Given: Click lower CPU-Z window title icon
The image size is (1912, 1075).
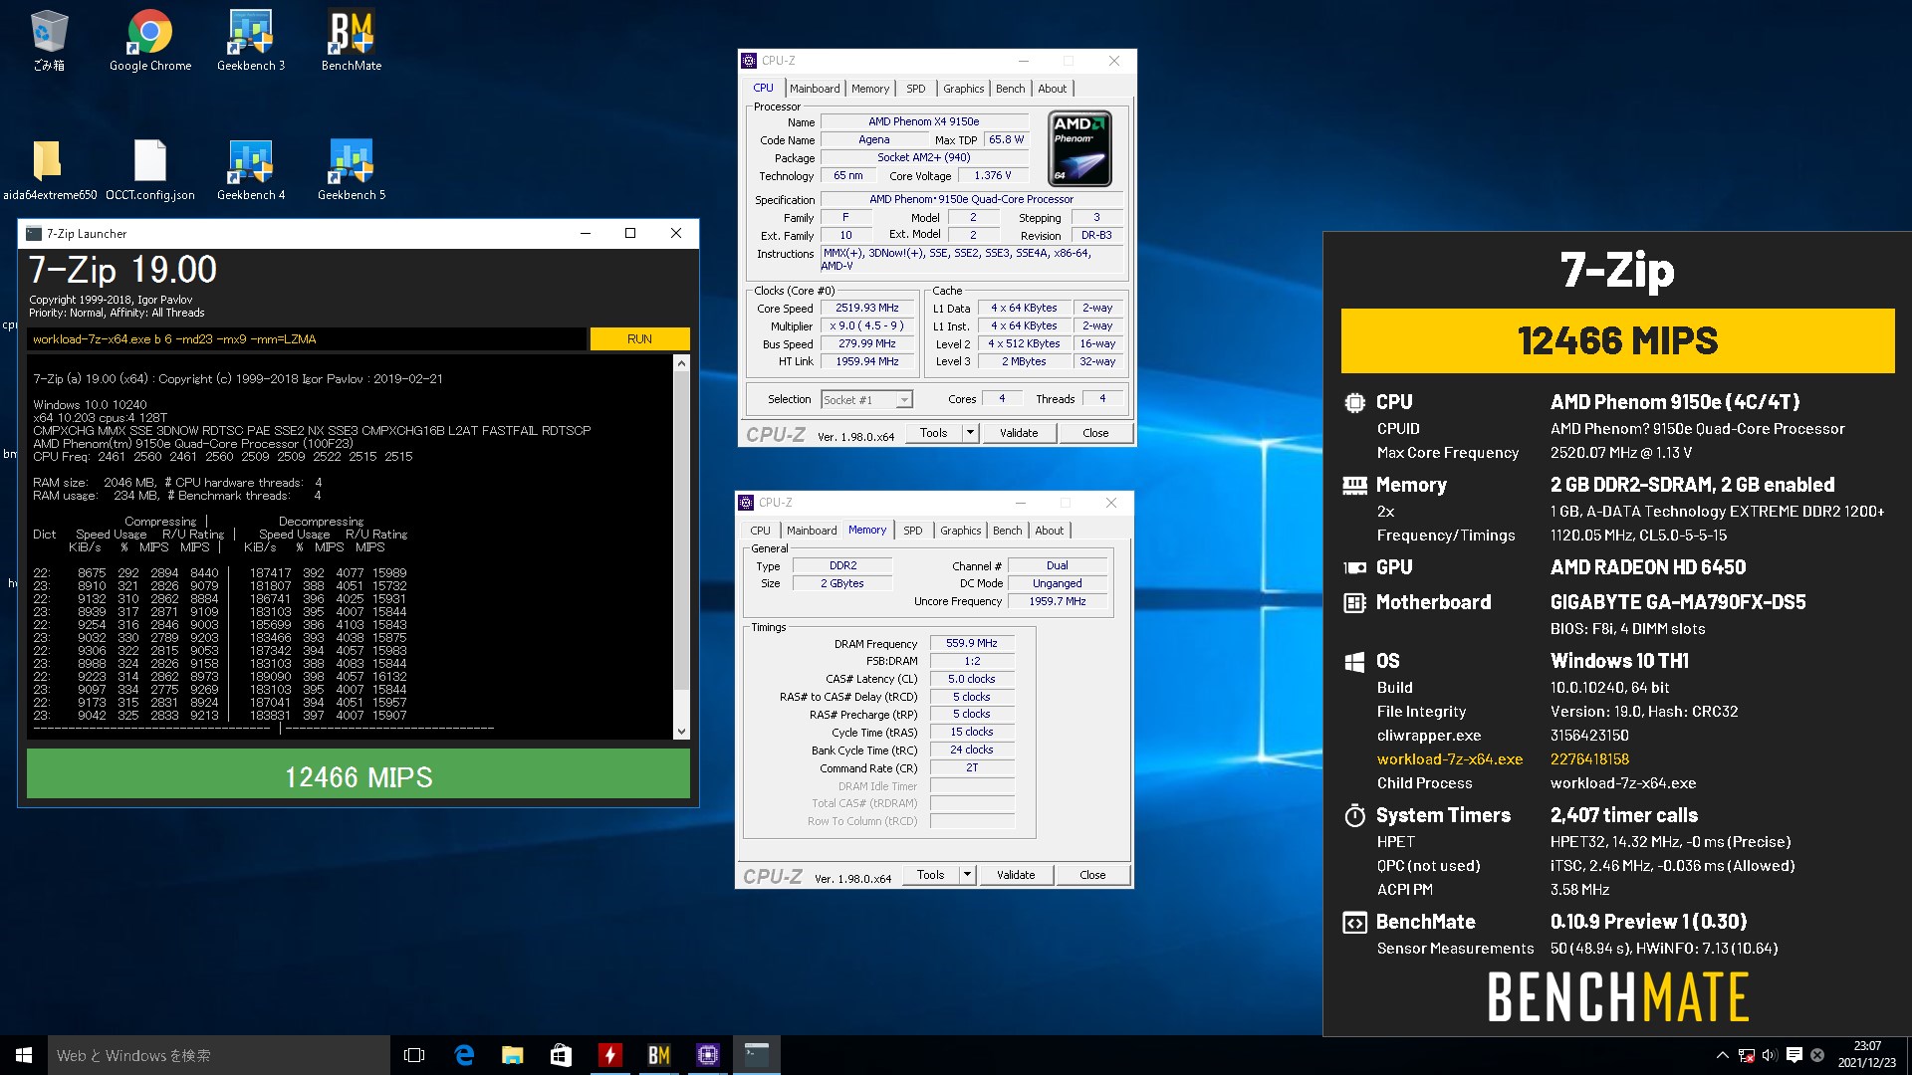Looking at the screenshot, I should (747, 503).
